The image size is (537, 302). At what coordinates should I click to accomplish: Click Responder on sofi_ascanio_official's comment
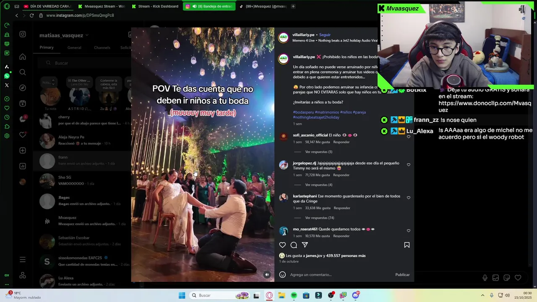(x=341, y=142)
